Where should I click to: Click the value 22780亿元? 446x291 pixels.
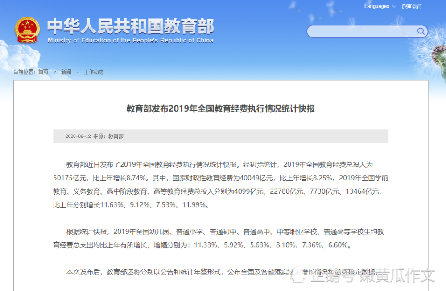click(x=286, y=191)
